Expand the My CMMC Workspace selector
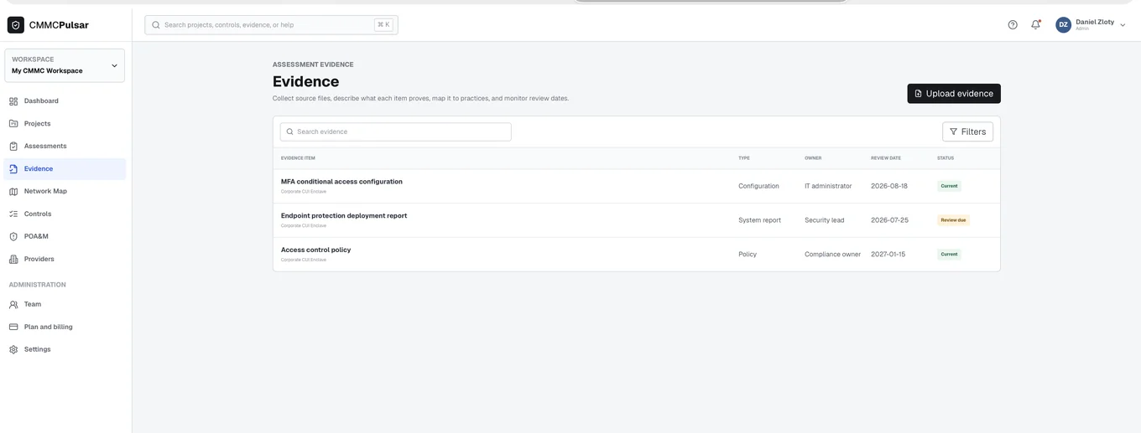Viewport: 1141px width, 433px height. tap(65, 65)
